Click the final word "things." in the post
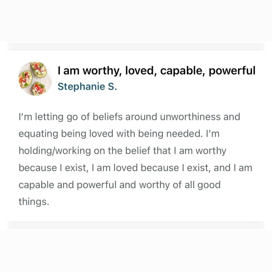272x272 pixels. click(34, 202)
